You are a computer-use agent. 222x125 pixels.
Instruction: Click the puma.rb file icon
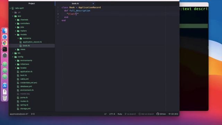(18, 98)
